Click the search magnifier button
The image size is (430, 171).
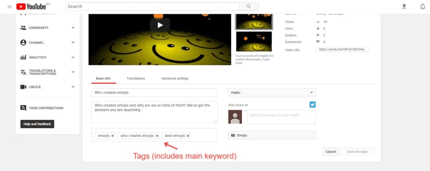click(249, 6)
